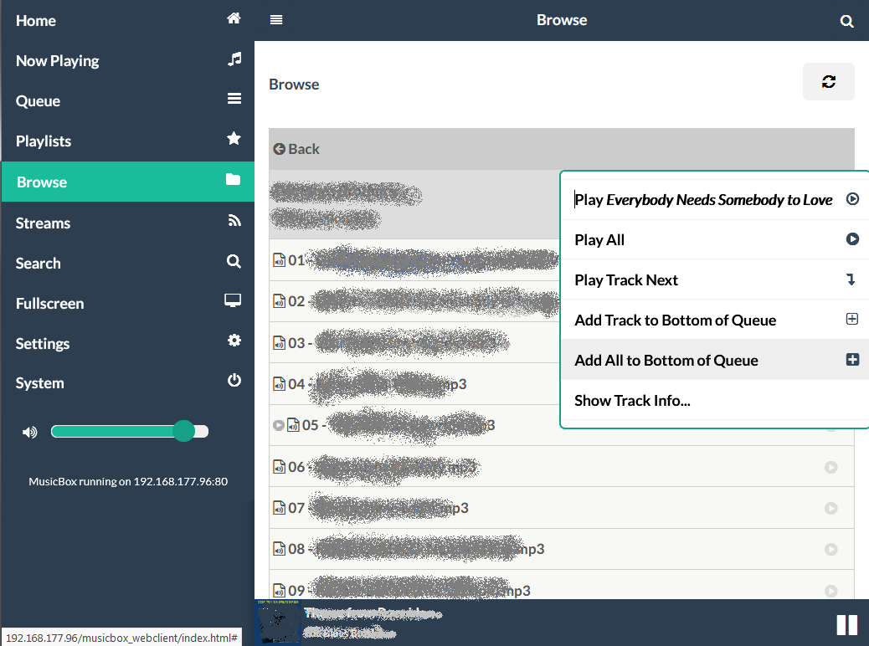
Task: Choose Show Track Info from popup menu
Action: point(632,401)
